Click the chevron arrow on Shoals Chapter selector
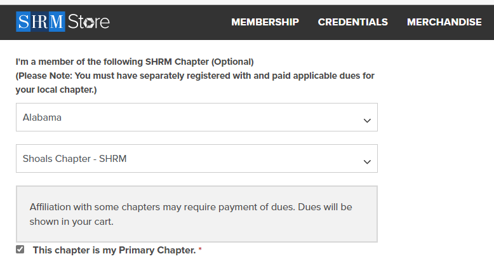Viewport: 494px width, 275px height. (367, 161)
